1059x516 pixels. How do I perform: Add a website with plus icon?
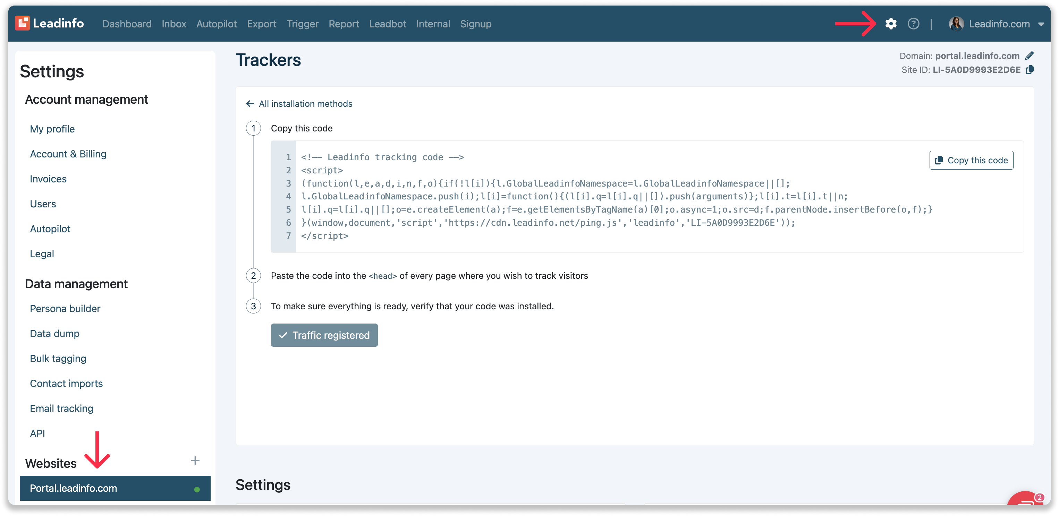coord(195,461)
